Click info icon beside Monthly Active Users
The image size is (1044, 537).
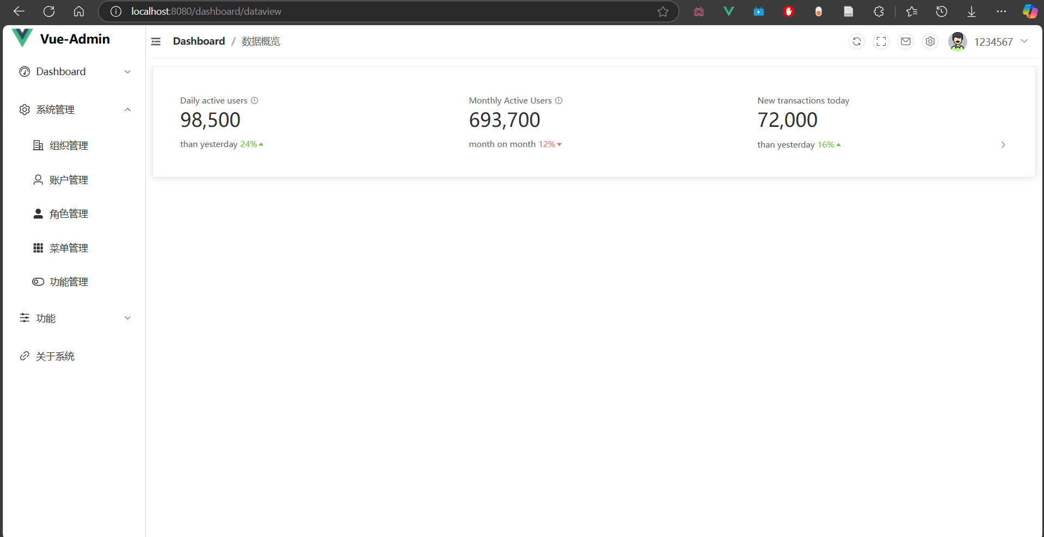coord(558,101)
